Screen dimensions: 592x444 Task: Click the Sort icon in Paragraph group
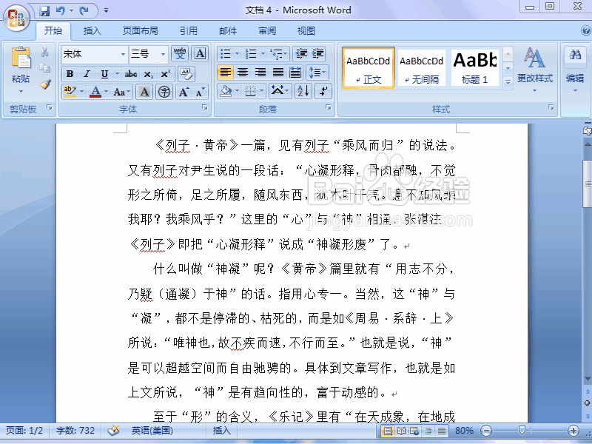[x=303, y=91]
